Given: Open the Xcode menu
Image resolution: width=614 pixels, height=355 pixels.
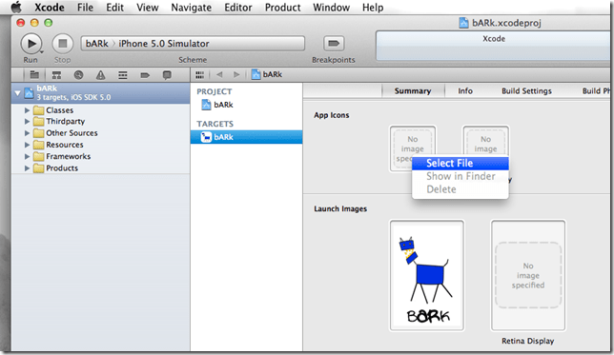Looking at the screenshot, I should pyautogui.click(x=50, y=7).
